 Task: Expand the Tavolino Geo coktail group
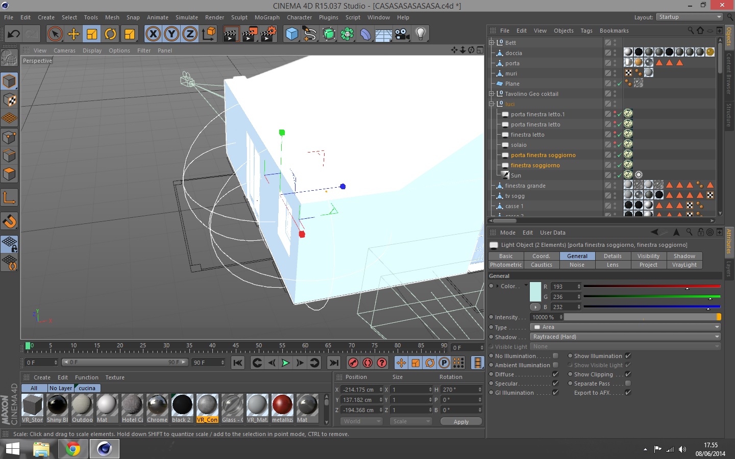pos(492,94)
